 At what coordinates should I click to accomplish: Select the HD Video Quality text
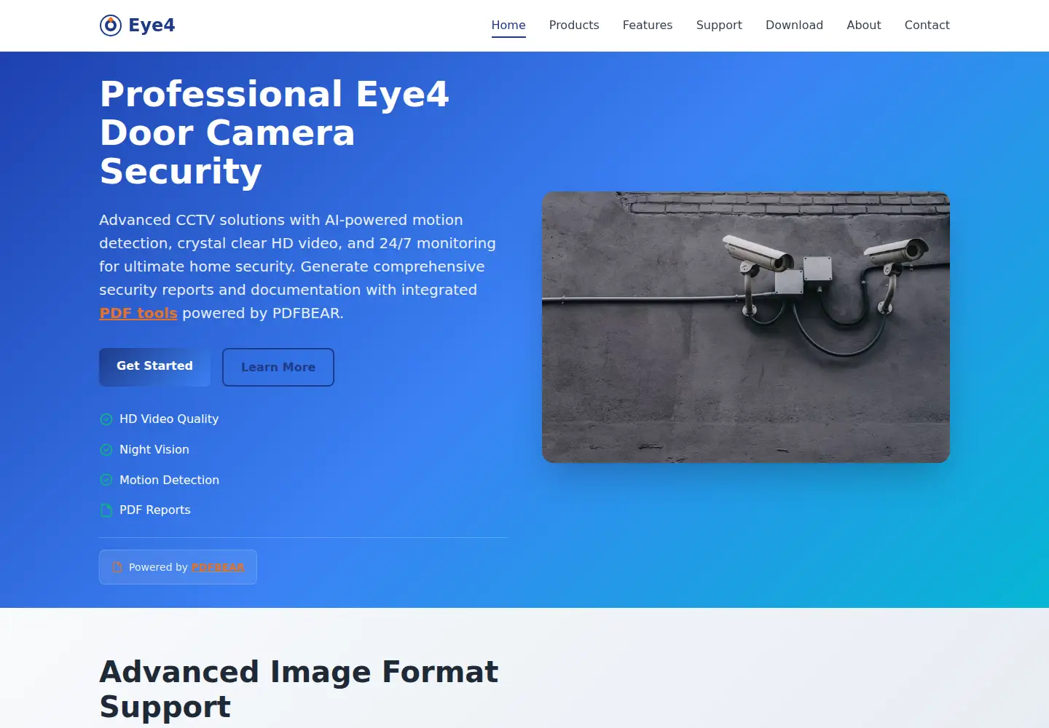(169, 419)
